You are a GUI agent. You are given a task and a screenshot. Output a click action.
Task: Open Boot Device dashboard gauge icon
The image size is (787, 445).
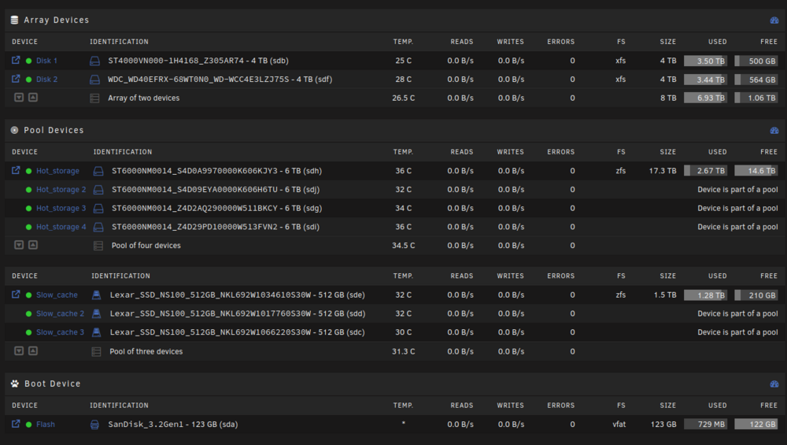click(774, 384)
